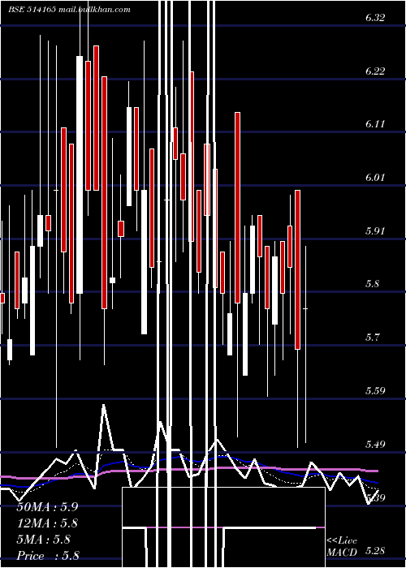This screenshot has height=568, width=406.
Task: Click the 5.8 price axis label
Action: coord(372,284)
